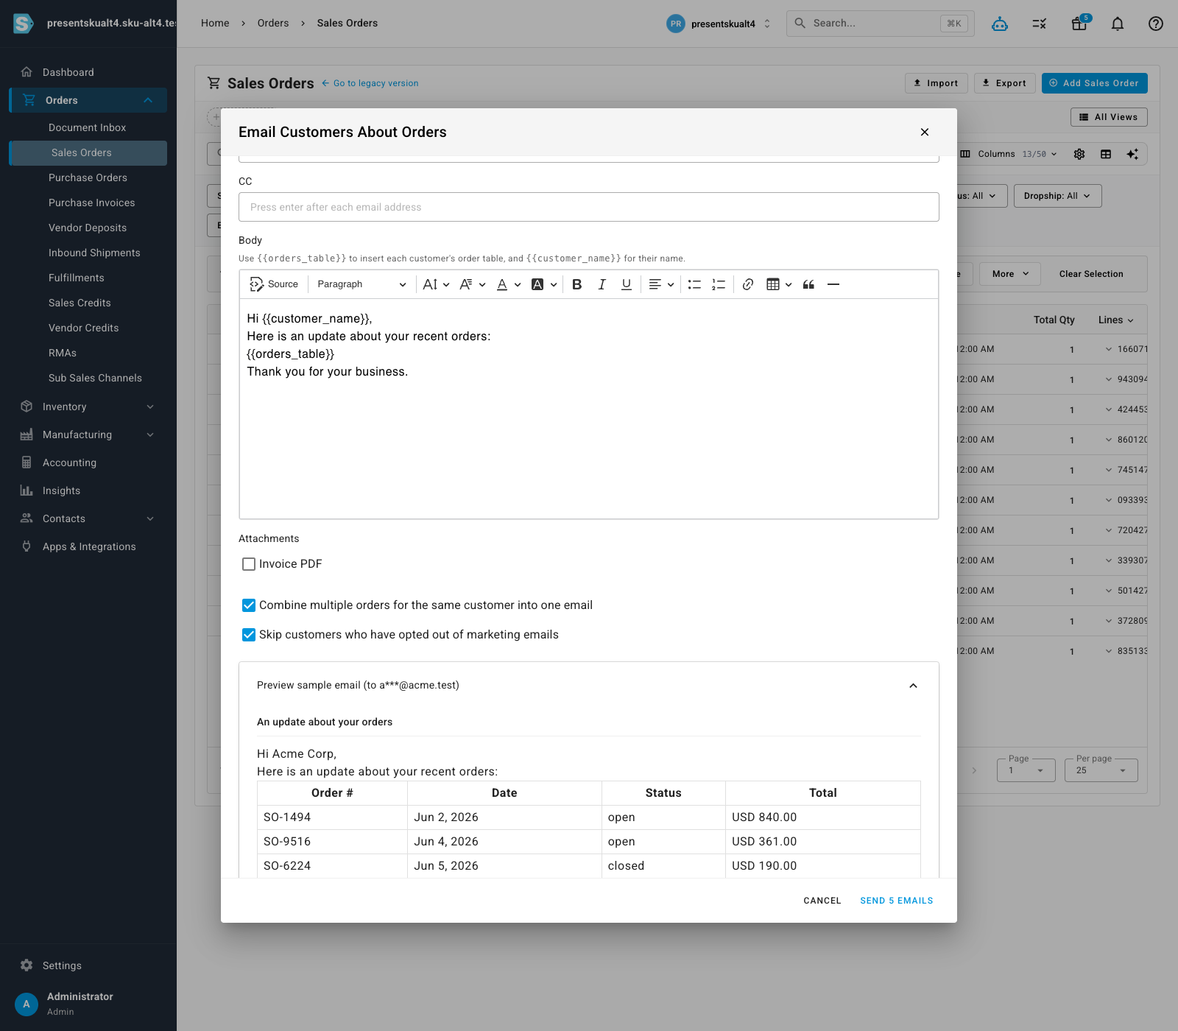The height and width of the screenshot is (1031, 1178).
Task: Click the AI sparkle icon near Columns
Action: point(1132,154)
